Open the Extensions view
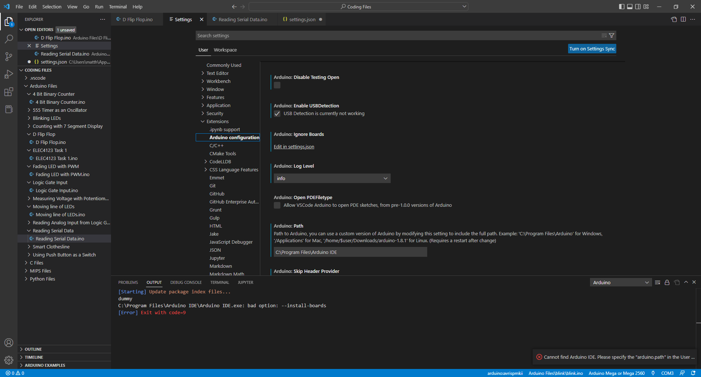Screen dimensions: 701x377 coord(9,92)
